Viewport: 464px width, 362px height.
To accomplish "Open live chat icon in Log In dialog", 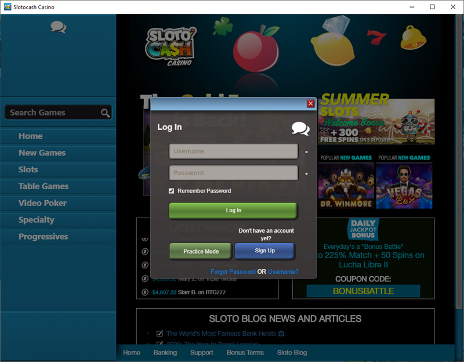I will 300,128.
